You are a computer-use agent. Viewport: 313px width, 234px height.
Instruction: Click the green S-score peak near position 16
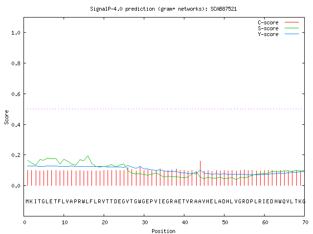[88, 156]
